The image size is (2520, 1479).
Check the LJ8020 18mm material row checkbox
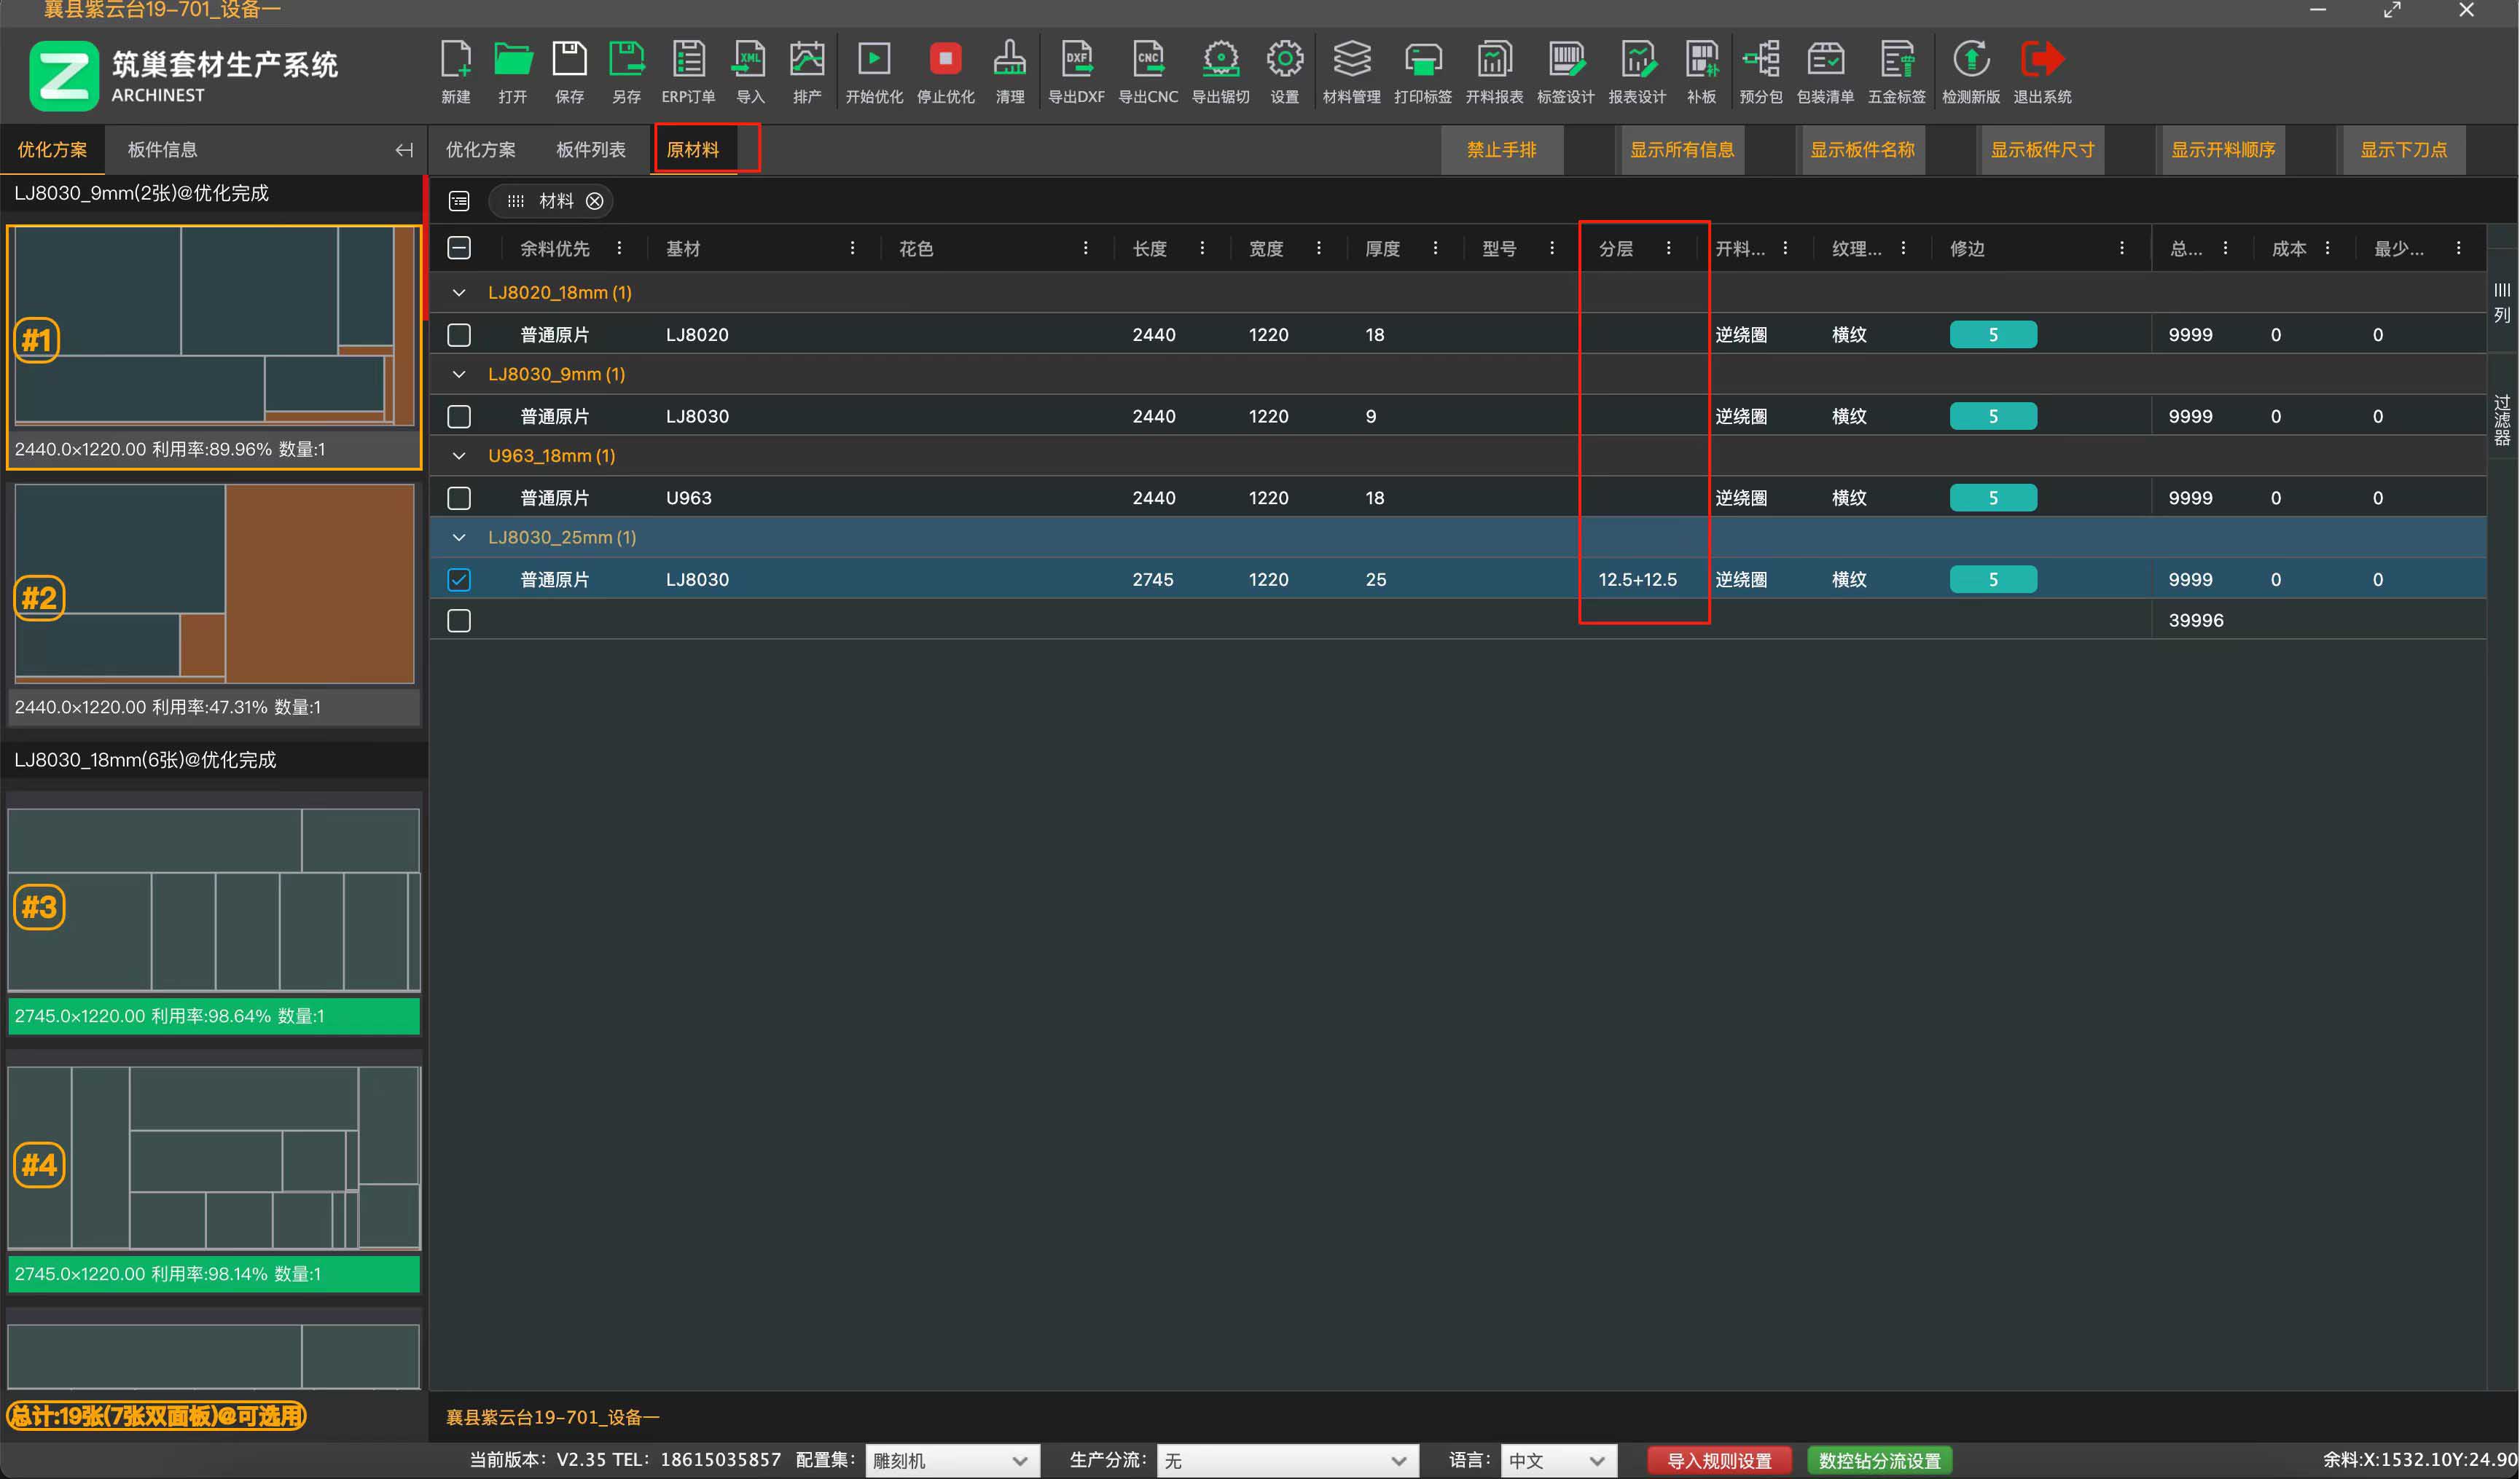(x=459, y=335)
